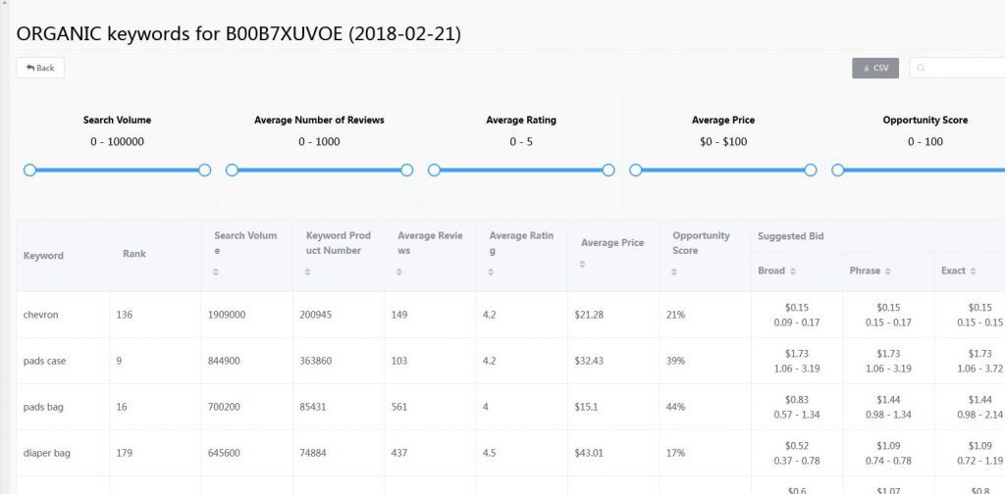Sort by Search Volume column arrows

[x=217, y=272]
